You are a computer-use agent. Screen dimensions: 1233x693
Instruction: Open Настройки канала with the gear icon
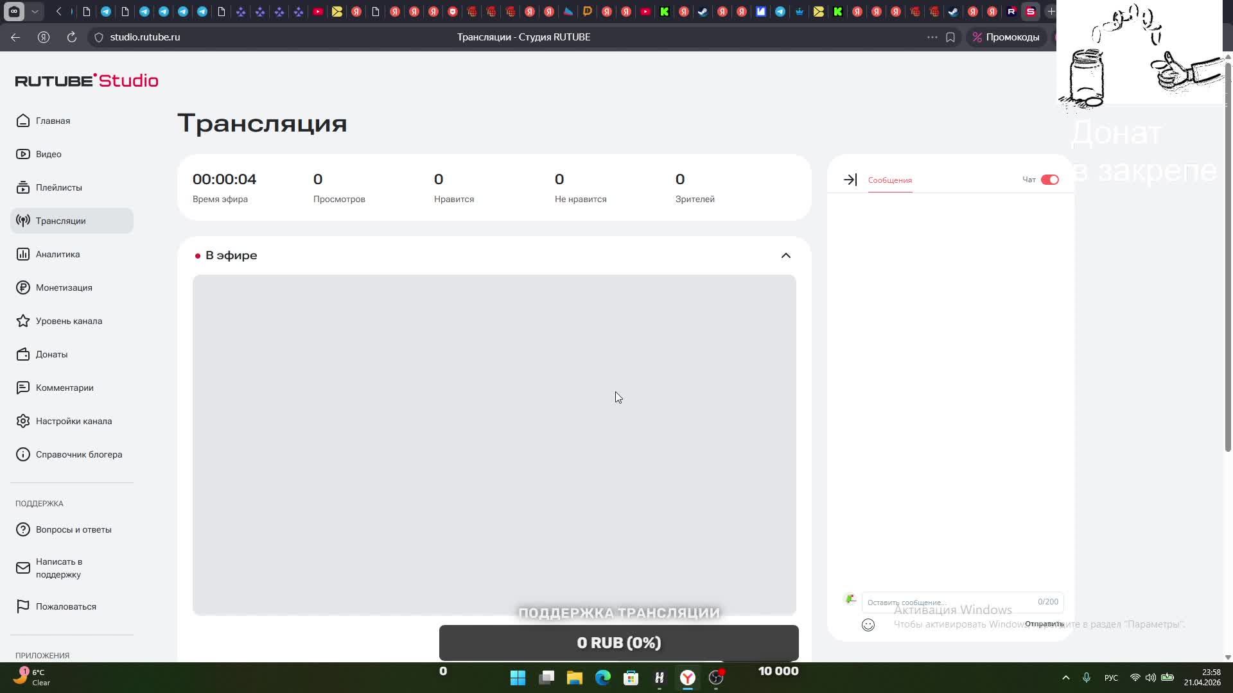(x=23, y=421)
